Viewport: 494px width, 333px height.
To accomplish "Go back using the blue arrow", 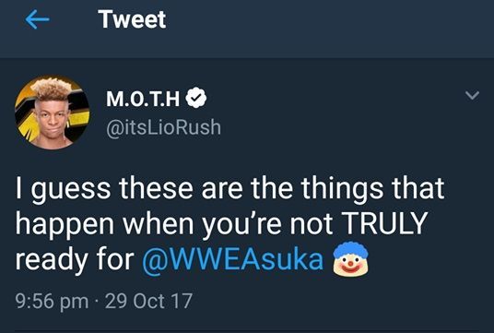I will point(37,19).
